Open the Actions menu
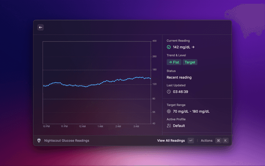This screenshot has height=166, width=265. [207, 141]
